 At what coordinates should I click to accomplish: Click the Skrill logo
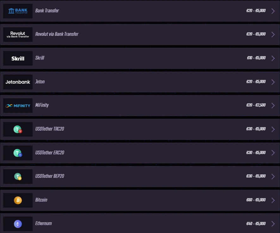(x=18, y=58)
